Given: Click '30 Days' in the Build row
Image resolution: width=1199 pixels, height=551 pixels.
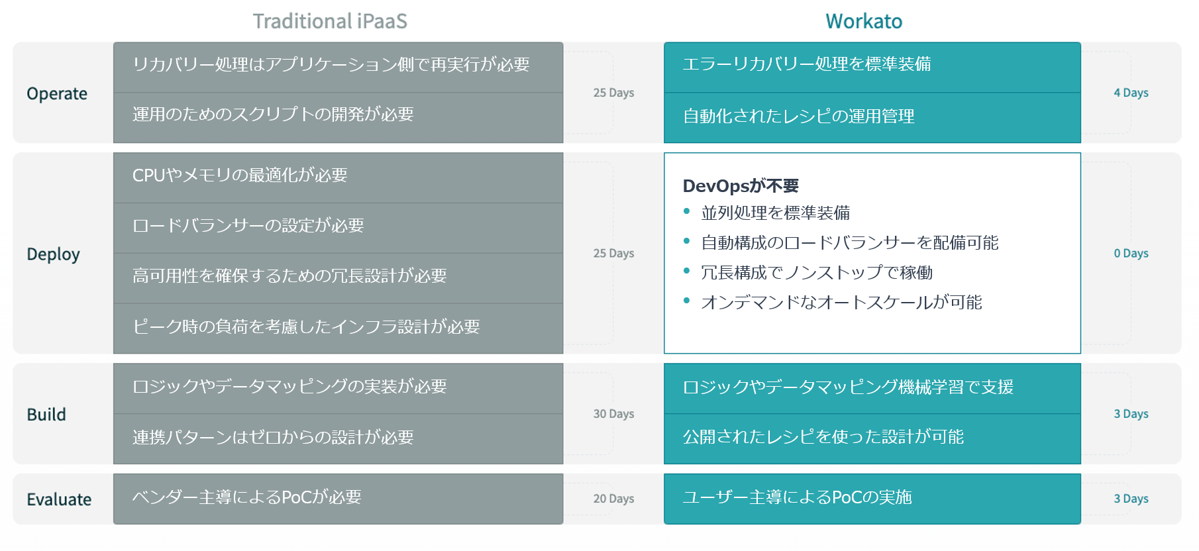Looking at the screenshot, I should click(x=613, y=414).
